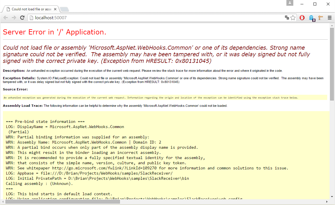This screenshot has height=205, width=335.
Task: Click horizontal scrollbar right arrow
Action: [x=327, y=202]
